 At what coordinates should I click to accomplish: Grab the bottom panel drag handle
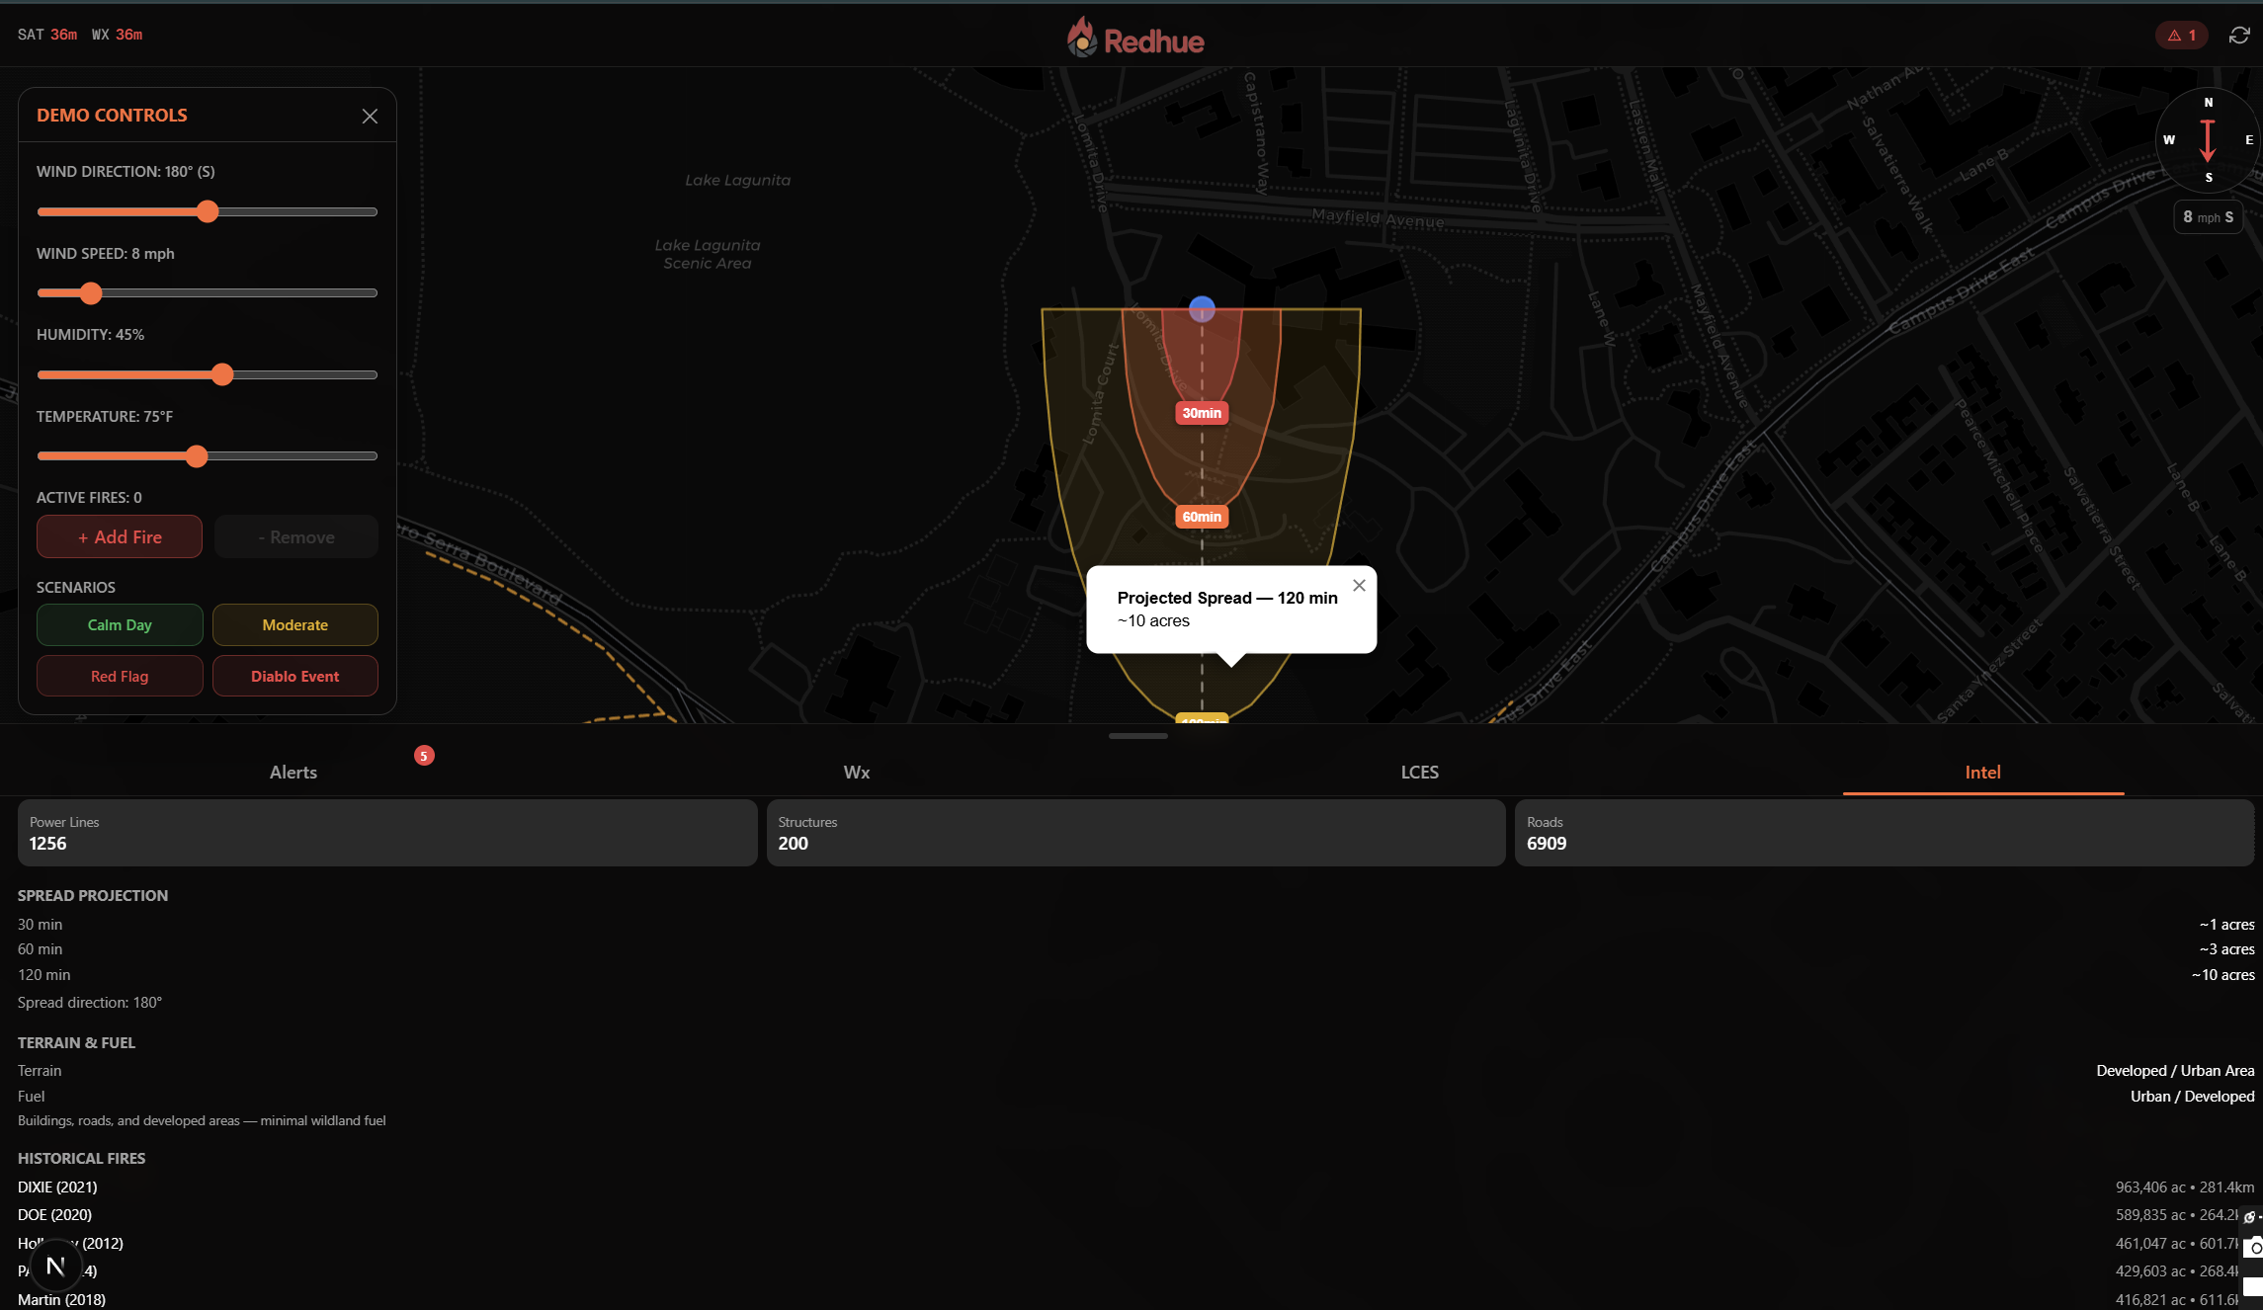click(1137, 736)
